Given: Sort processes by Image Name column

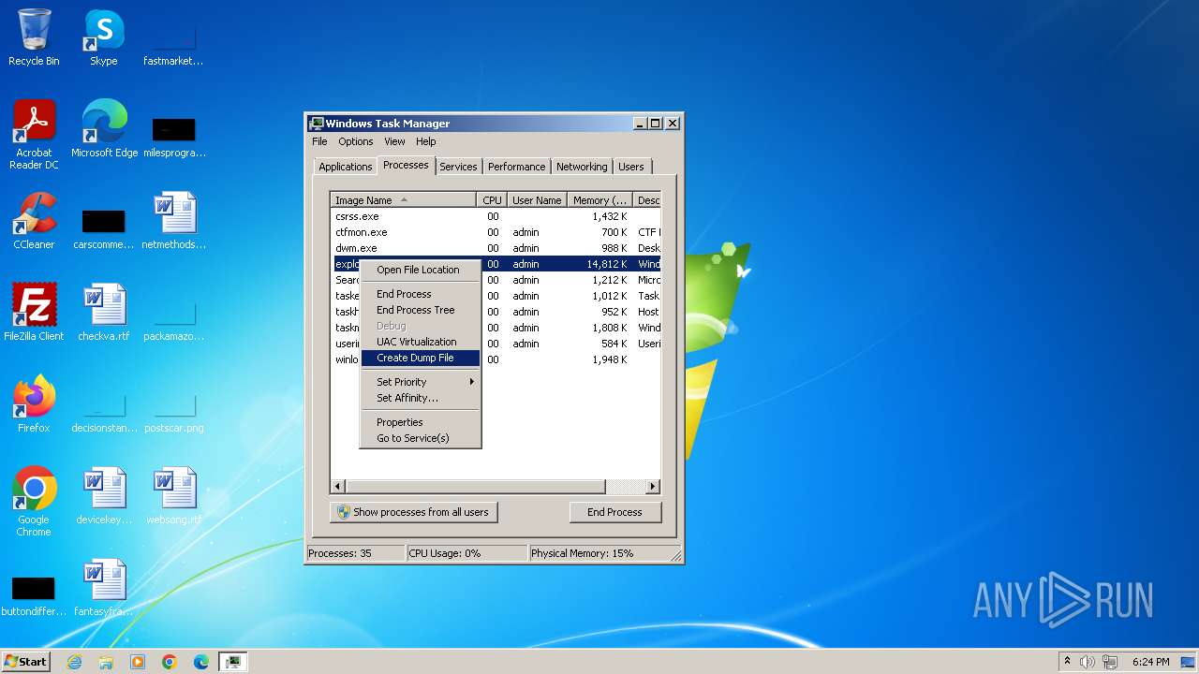Looking at the screenshot, I should pos(405,200).
